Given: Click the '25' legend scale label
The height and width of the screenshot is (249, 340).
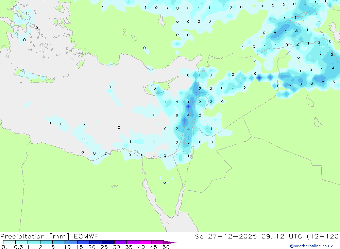Looking at the screenshot, I should point(104,247).
